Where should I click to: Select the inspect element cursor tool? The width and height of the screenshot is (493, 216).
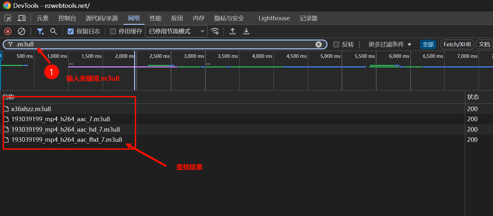tap(8, 18)
